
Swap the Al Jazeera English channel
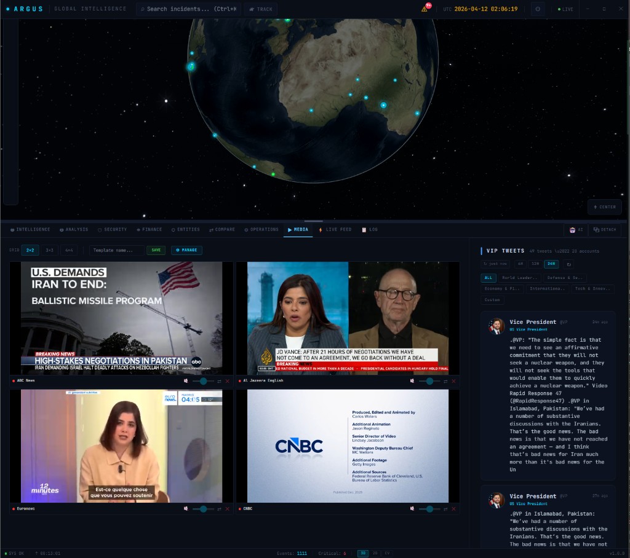tap(445, 381)
